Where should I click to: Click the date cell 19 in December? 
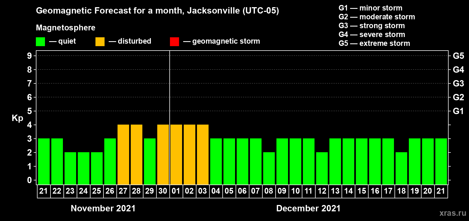point(415,191)
